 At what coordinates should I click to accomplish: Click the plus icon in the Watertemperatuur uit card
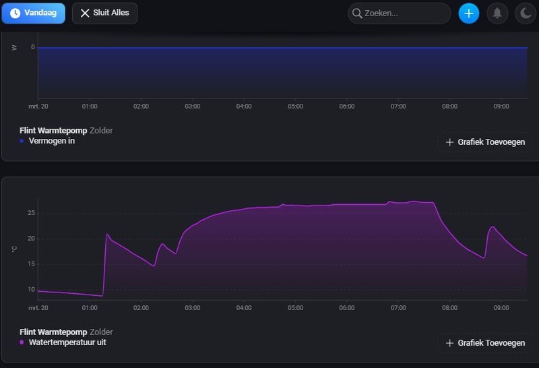click(x=450, y=343)
